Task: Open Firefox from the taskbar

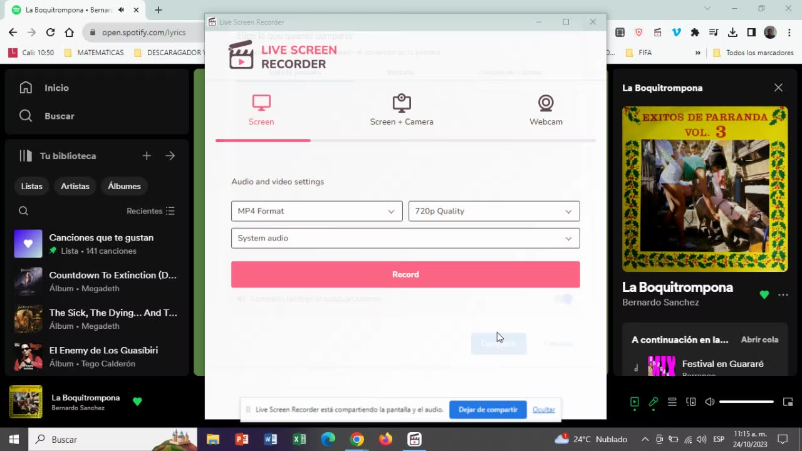Action: 385,440
